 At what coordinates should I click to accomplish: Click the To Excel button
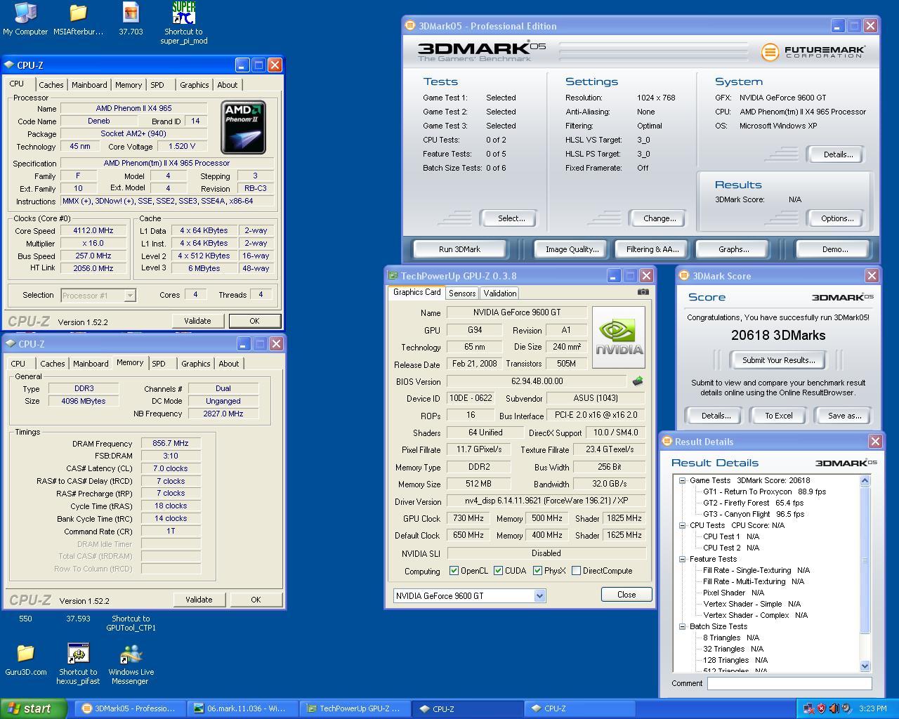[x=779, y=416]
